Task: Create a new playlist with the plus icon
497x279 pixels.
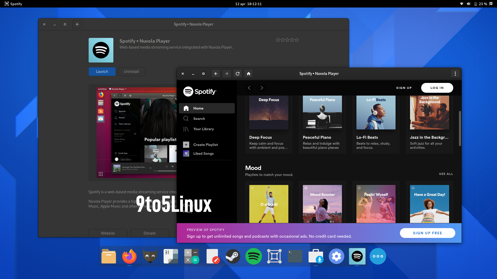Action: point(186,145)
